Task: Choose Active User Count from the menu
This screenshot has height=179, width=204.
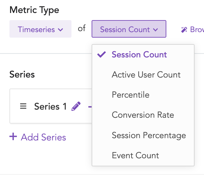Action: coord(146,75)
